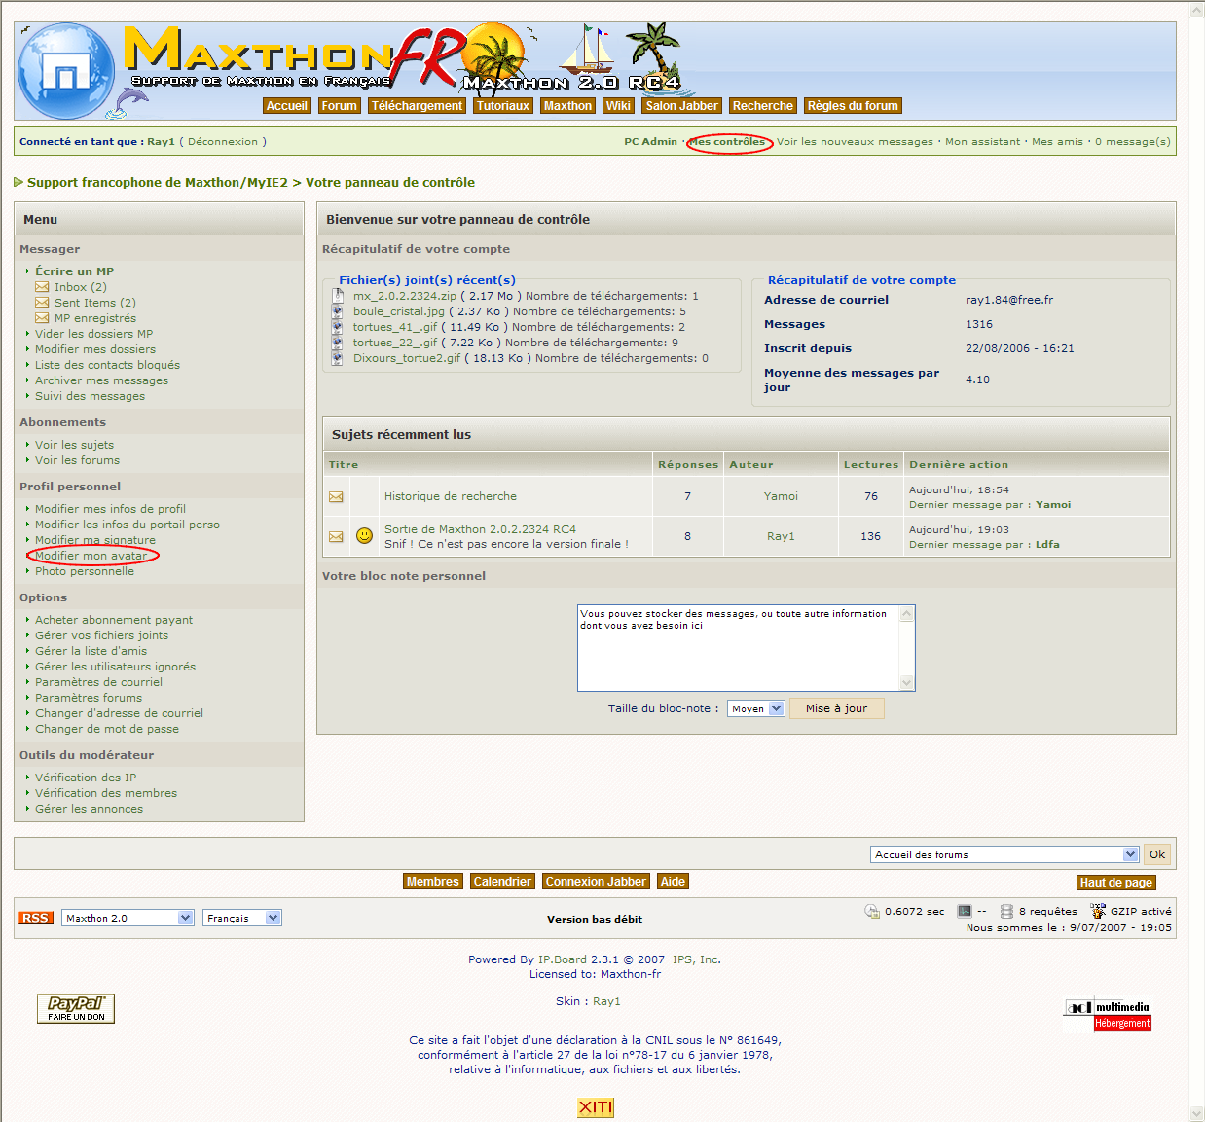Open the Français language dropdown

242,918
